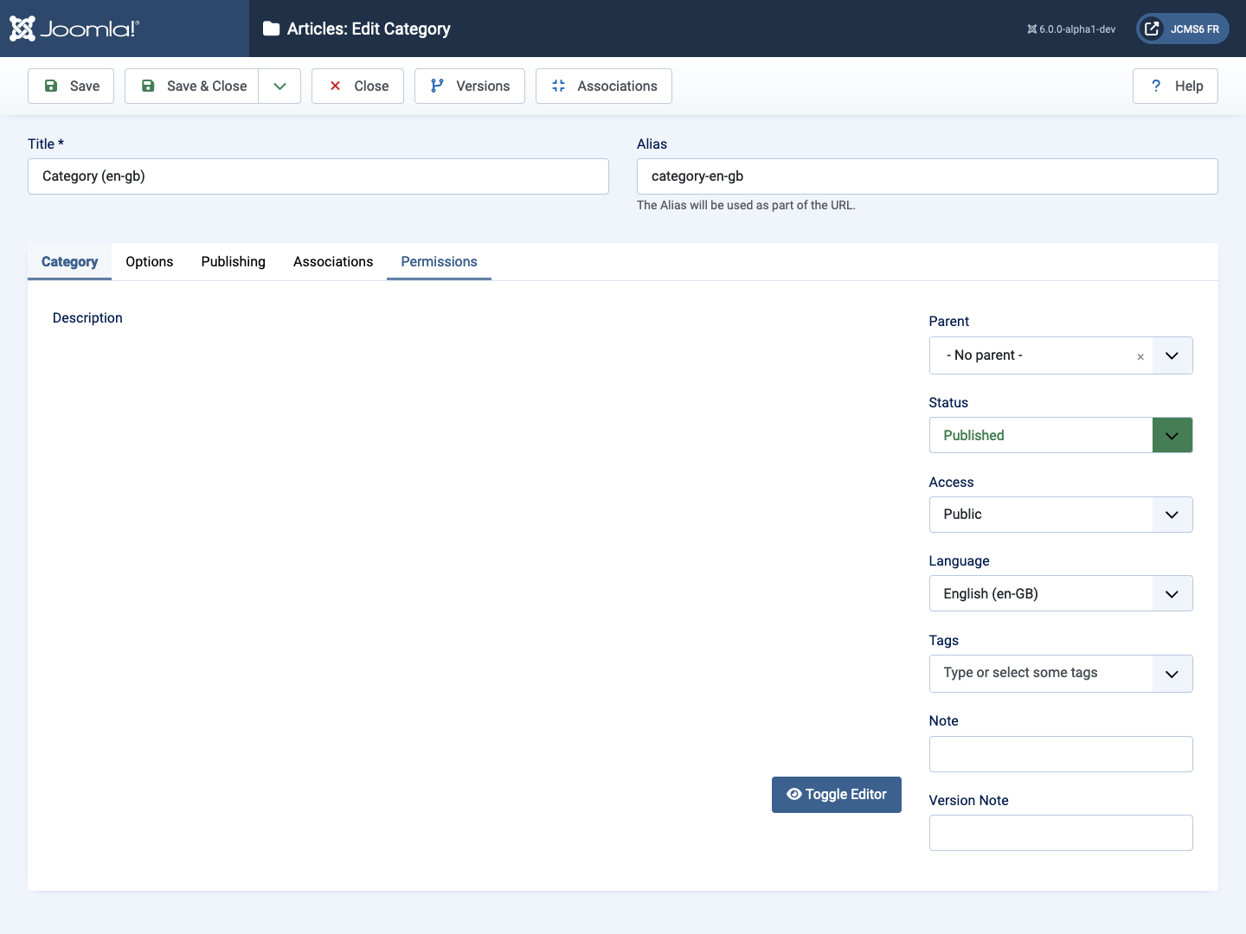
Task: Click the Alias URL hint text
Action: click(746, 205)
